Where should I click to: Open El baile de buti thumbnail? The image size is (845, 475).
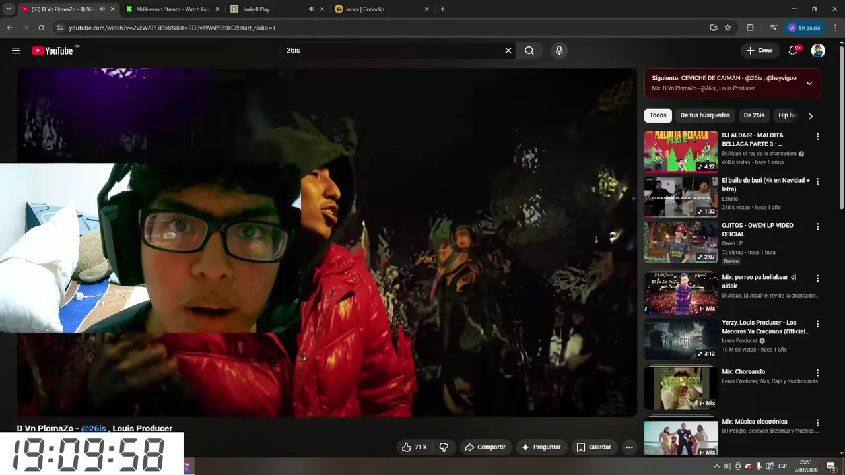tap(681, 197)
